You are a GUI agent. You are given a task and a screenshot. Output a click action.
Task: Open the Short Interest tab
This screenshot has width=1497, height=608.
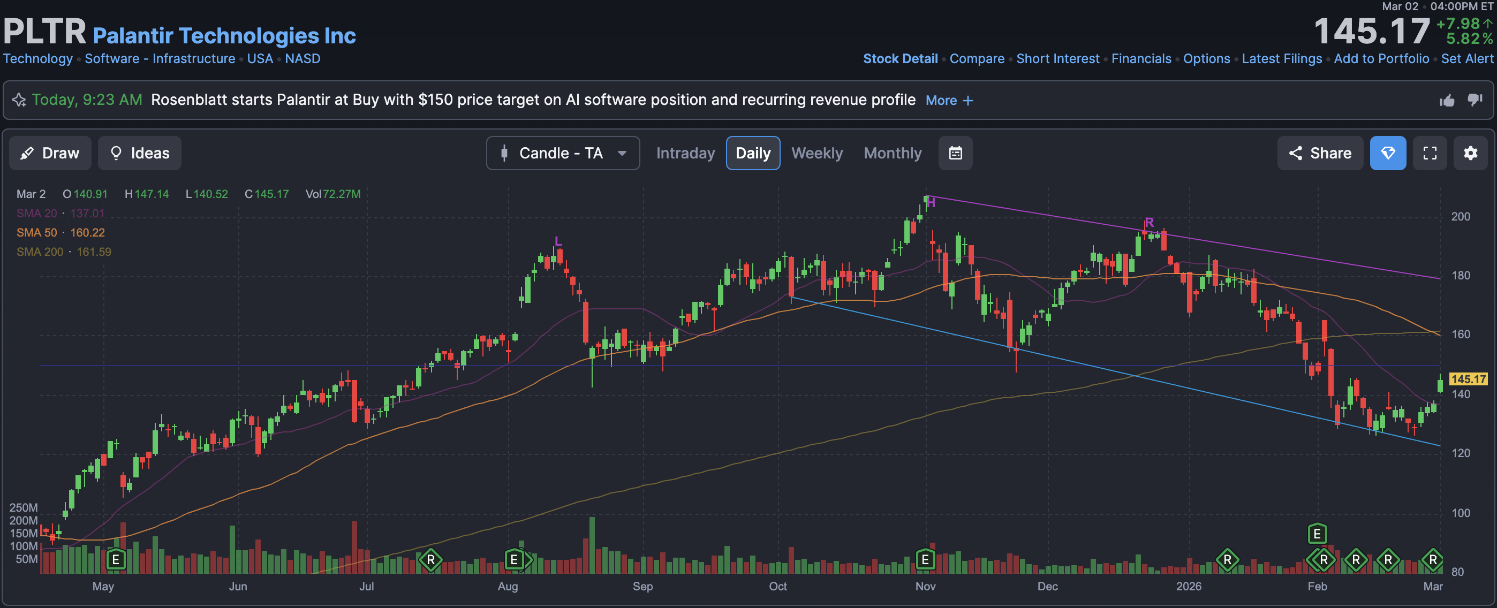coord(1057,59)
